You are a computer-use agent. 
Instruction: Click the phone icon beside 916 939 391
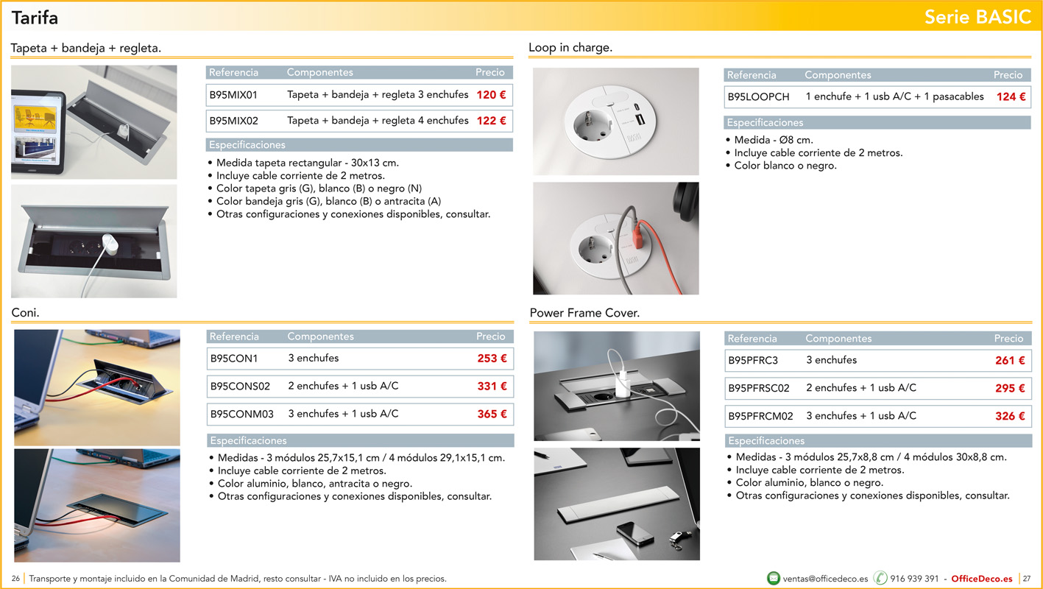tap(880, 578)
